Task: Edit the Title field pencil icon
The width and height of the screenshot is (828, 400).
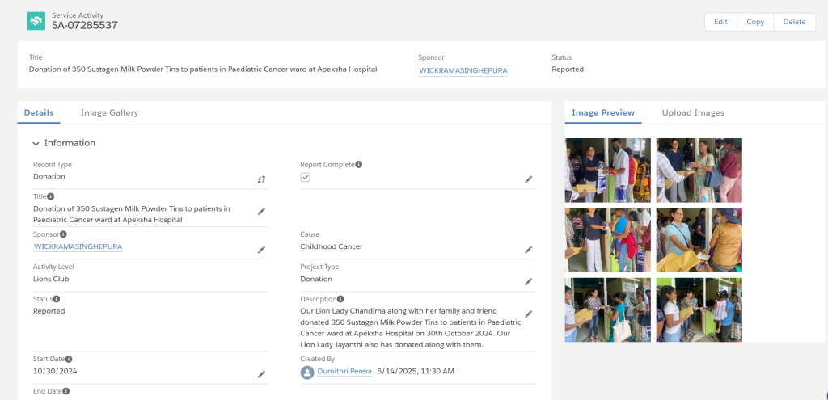Action: [261, 211]
